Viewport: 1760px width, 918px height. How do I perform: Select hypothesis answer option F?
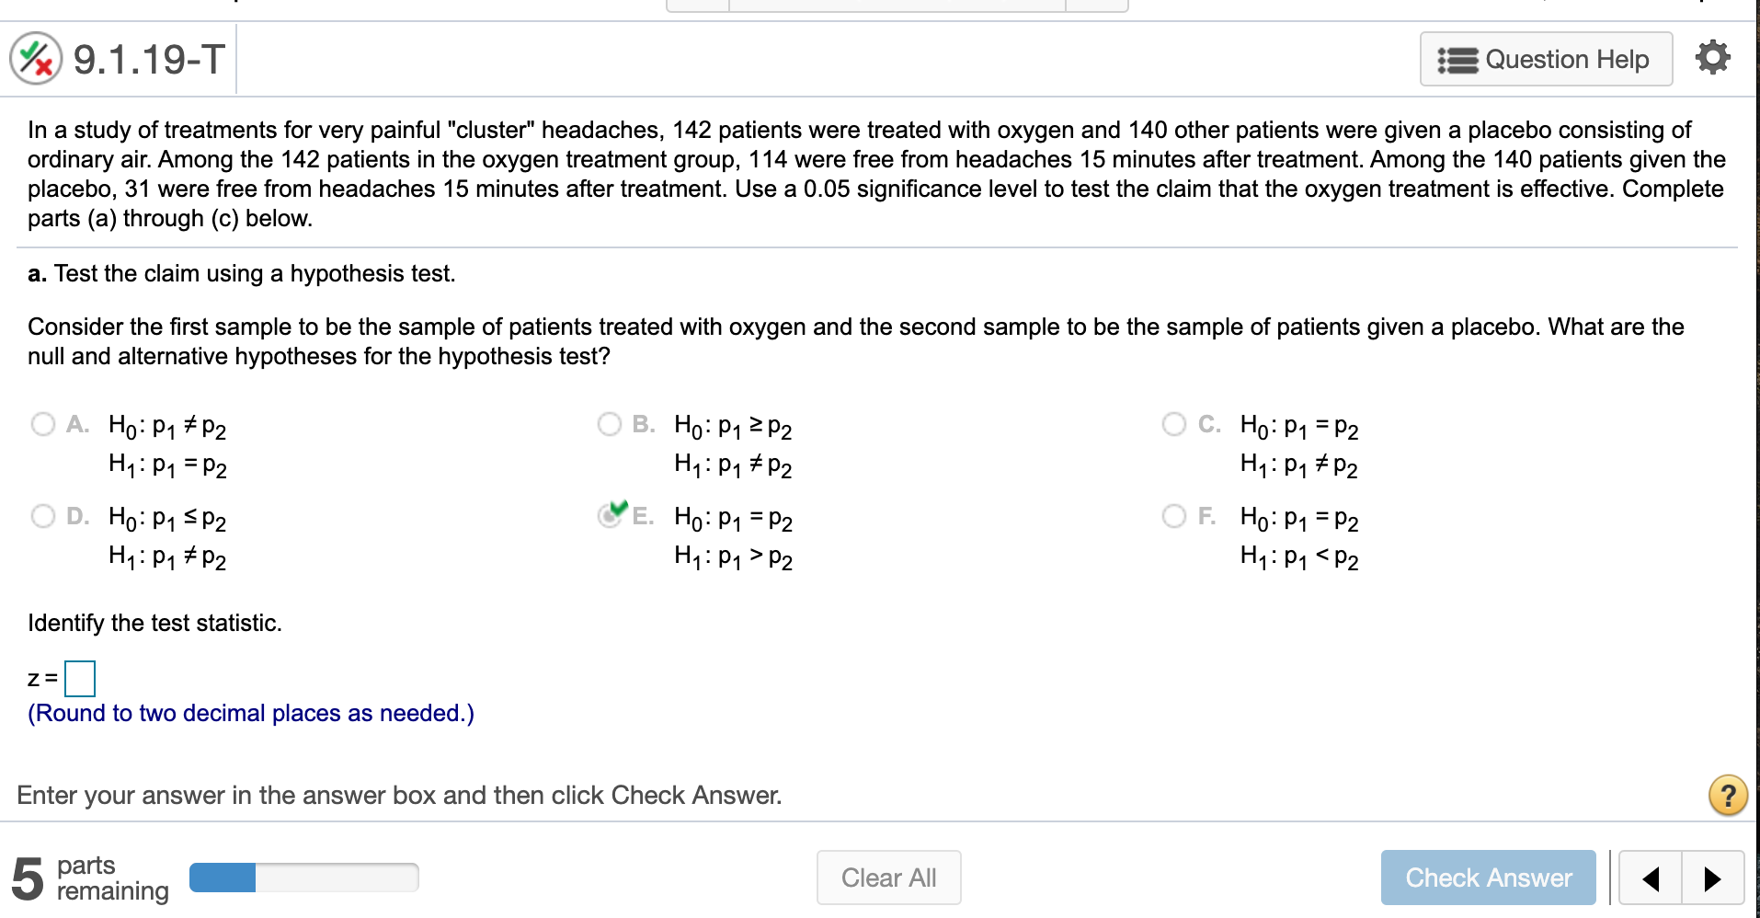coord(1174,516)
